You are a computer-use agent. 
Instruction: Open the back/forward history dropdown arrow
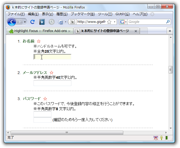click(x=25, y=22)
